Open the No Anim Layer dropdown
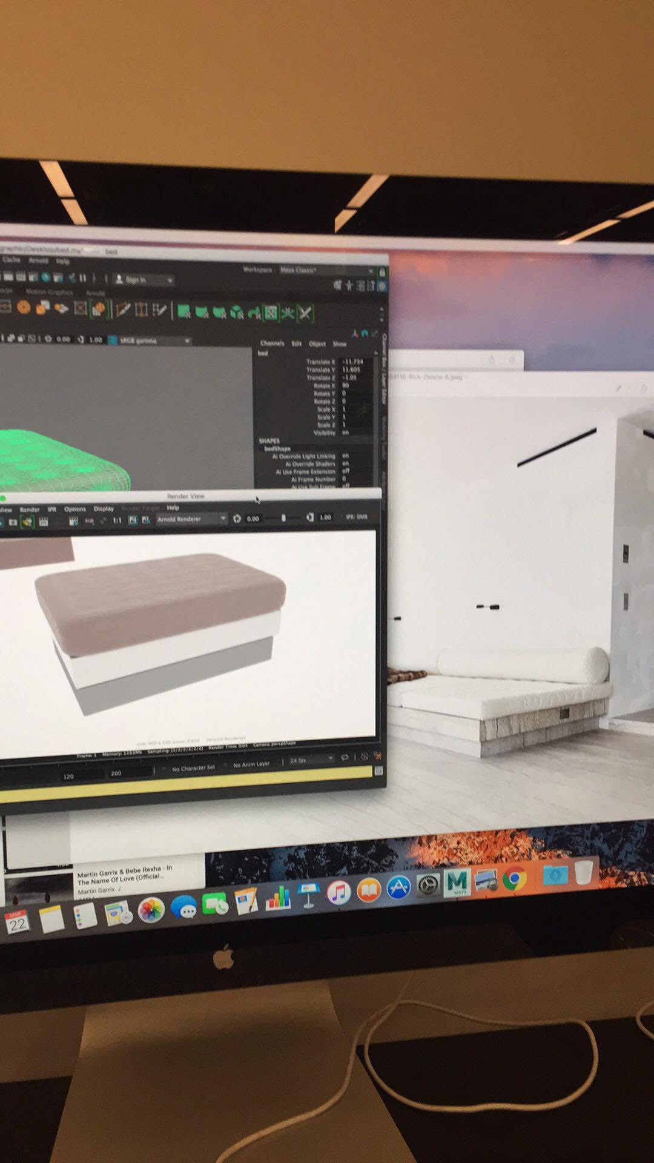This screenshot has height=1163, width=654. (x=251, y=765)
